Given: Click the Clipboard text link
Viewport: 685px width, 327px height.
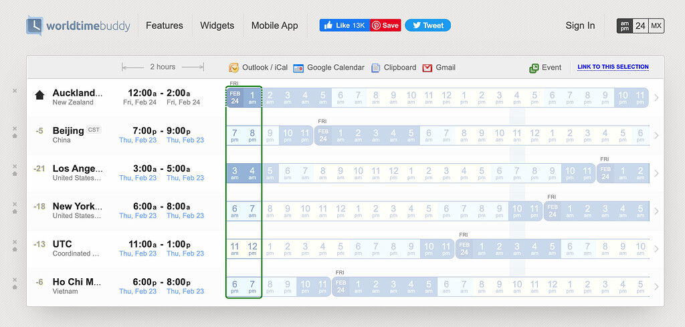Looking at the screenshot, I should 400,68.
